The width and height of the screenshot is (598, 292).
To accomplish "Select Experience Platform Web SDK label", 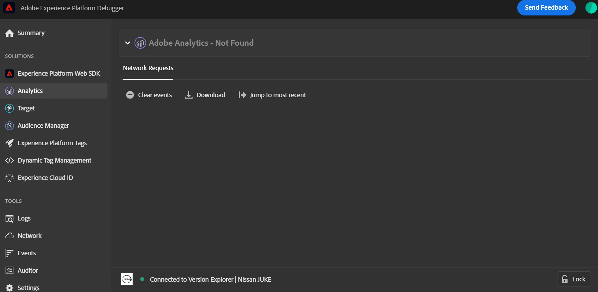I will click(59, 74).
